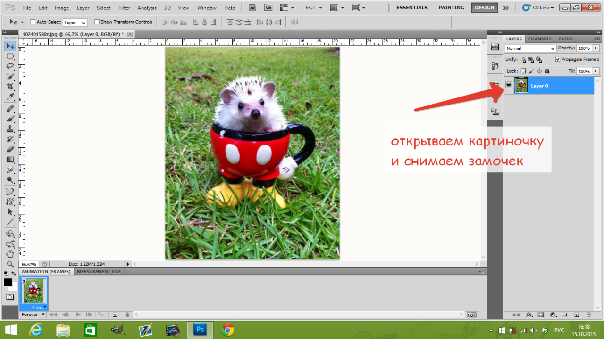Viewport: 604px width, 339px height.
Task: Switch to the Channels tab
Action: point(540,39)
